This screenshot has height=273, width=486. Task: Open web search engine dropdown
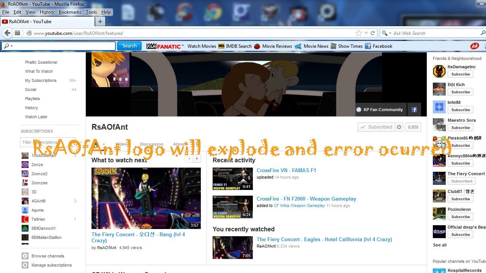[x=387, y=33]
